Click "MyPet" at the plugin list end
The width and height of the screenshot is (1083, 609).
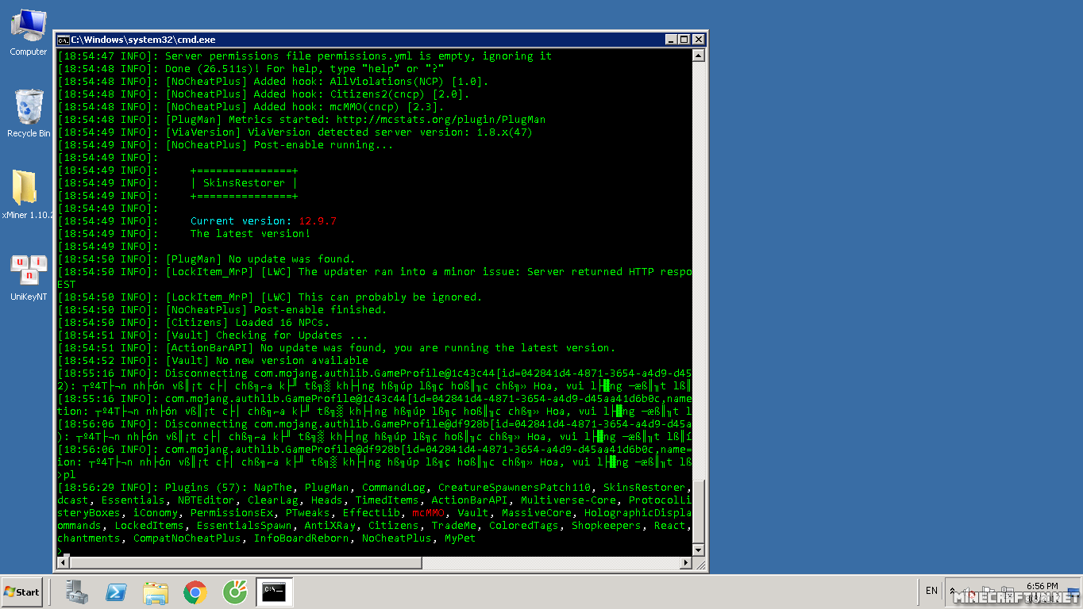[461, 538]
